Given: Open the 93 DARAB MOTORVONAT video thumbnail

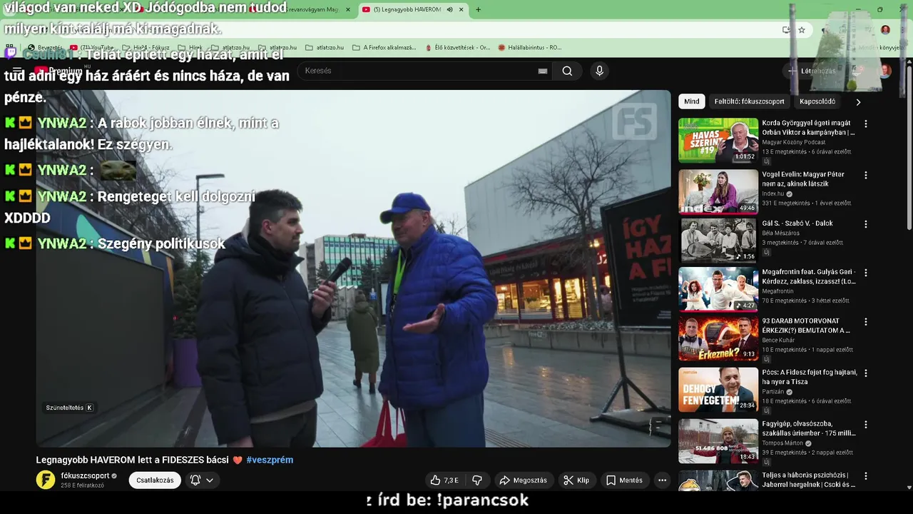Looking at the screenshot, I should pos(718,338).
